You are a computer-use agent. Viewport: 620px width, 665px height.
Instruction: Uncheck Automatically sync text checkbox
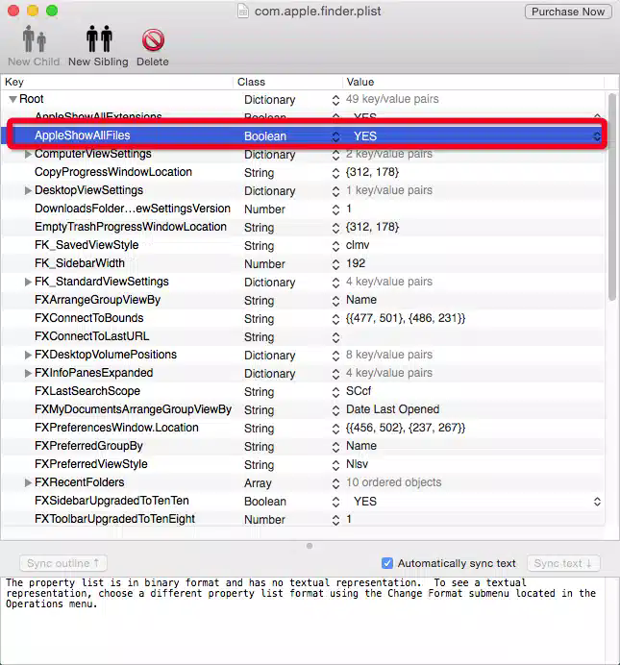pos(387,563)
